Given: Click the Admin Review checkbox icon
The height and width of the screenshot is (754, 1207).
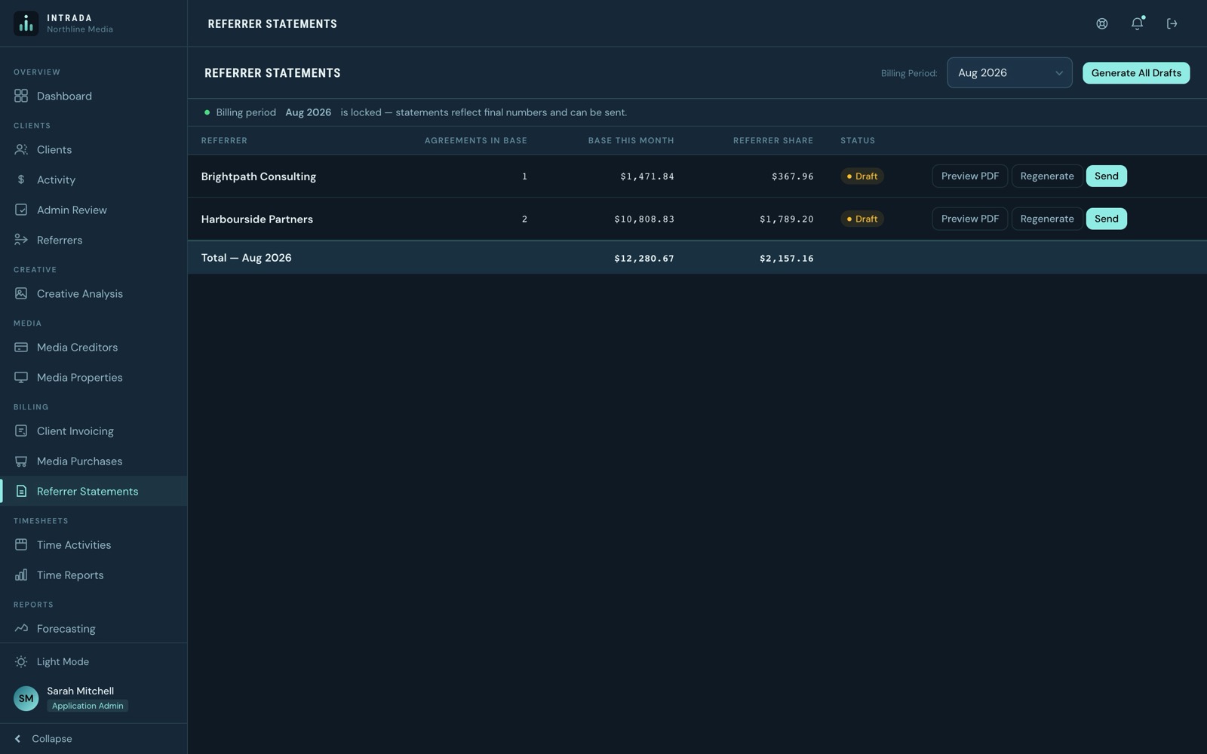Looking at the screenshot, I should (21, 210).
